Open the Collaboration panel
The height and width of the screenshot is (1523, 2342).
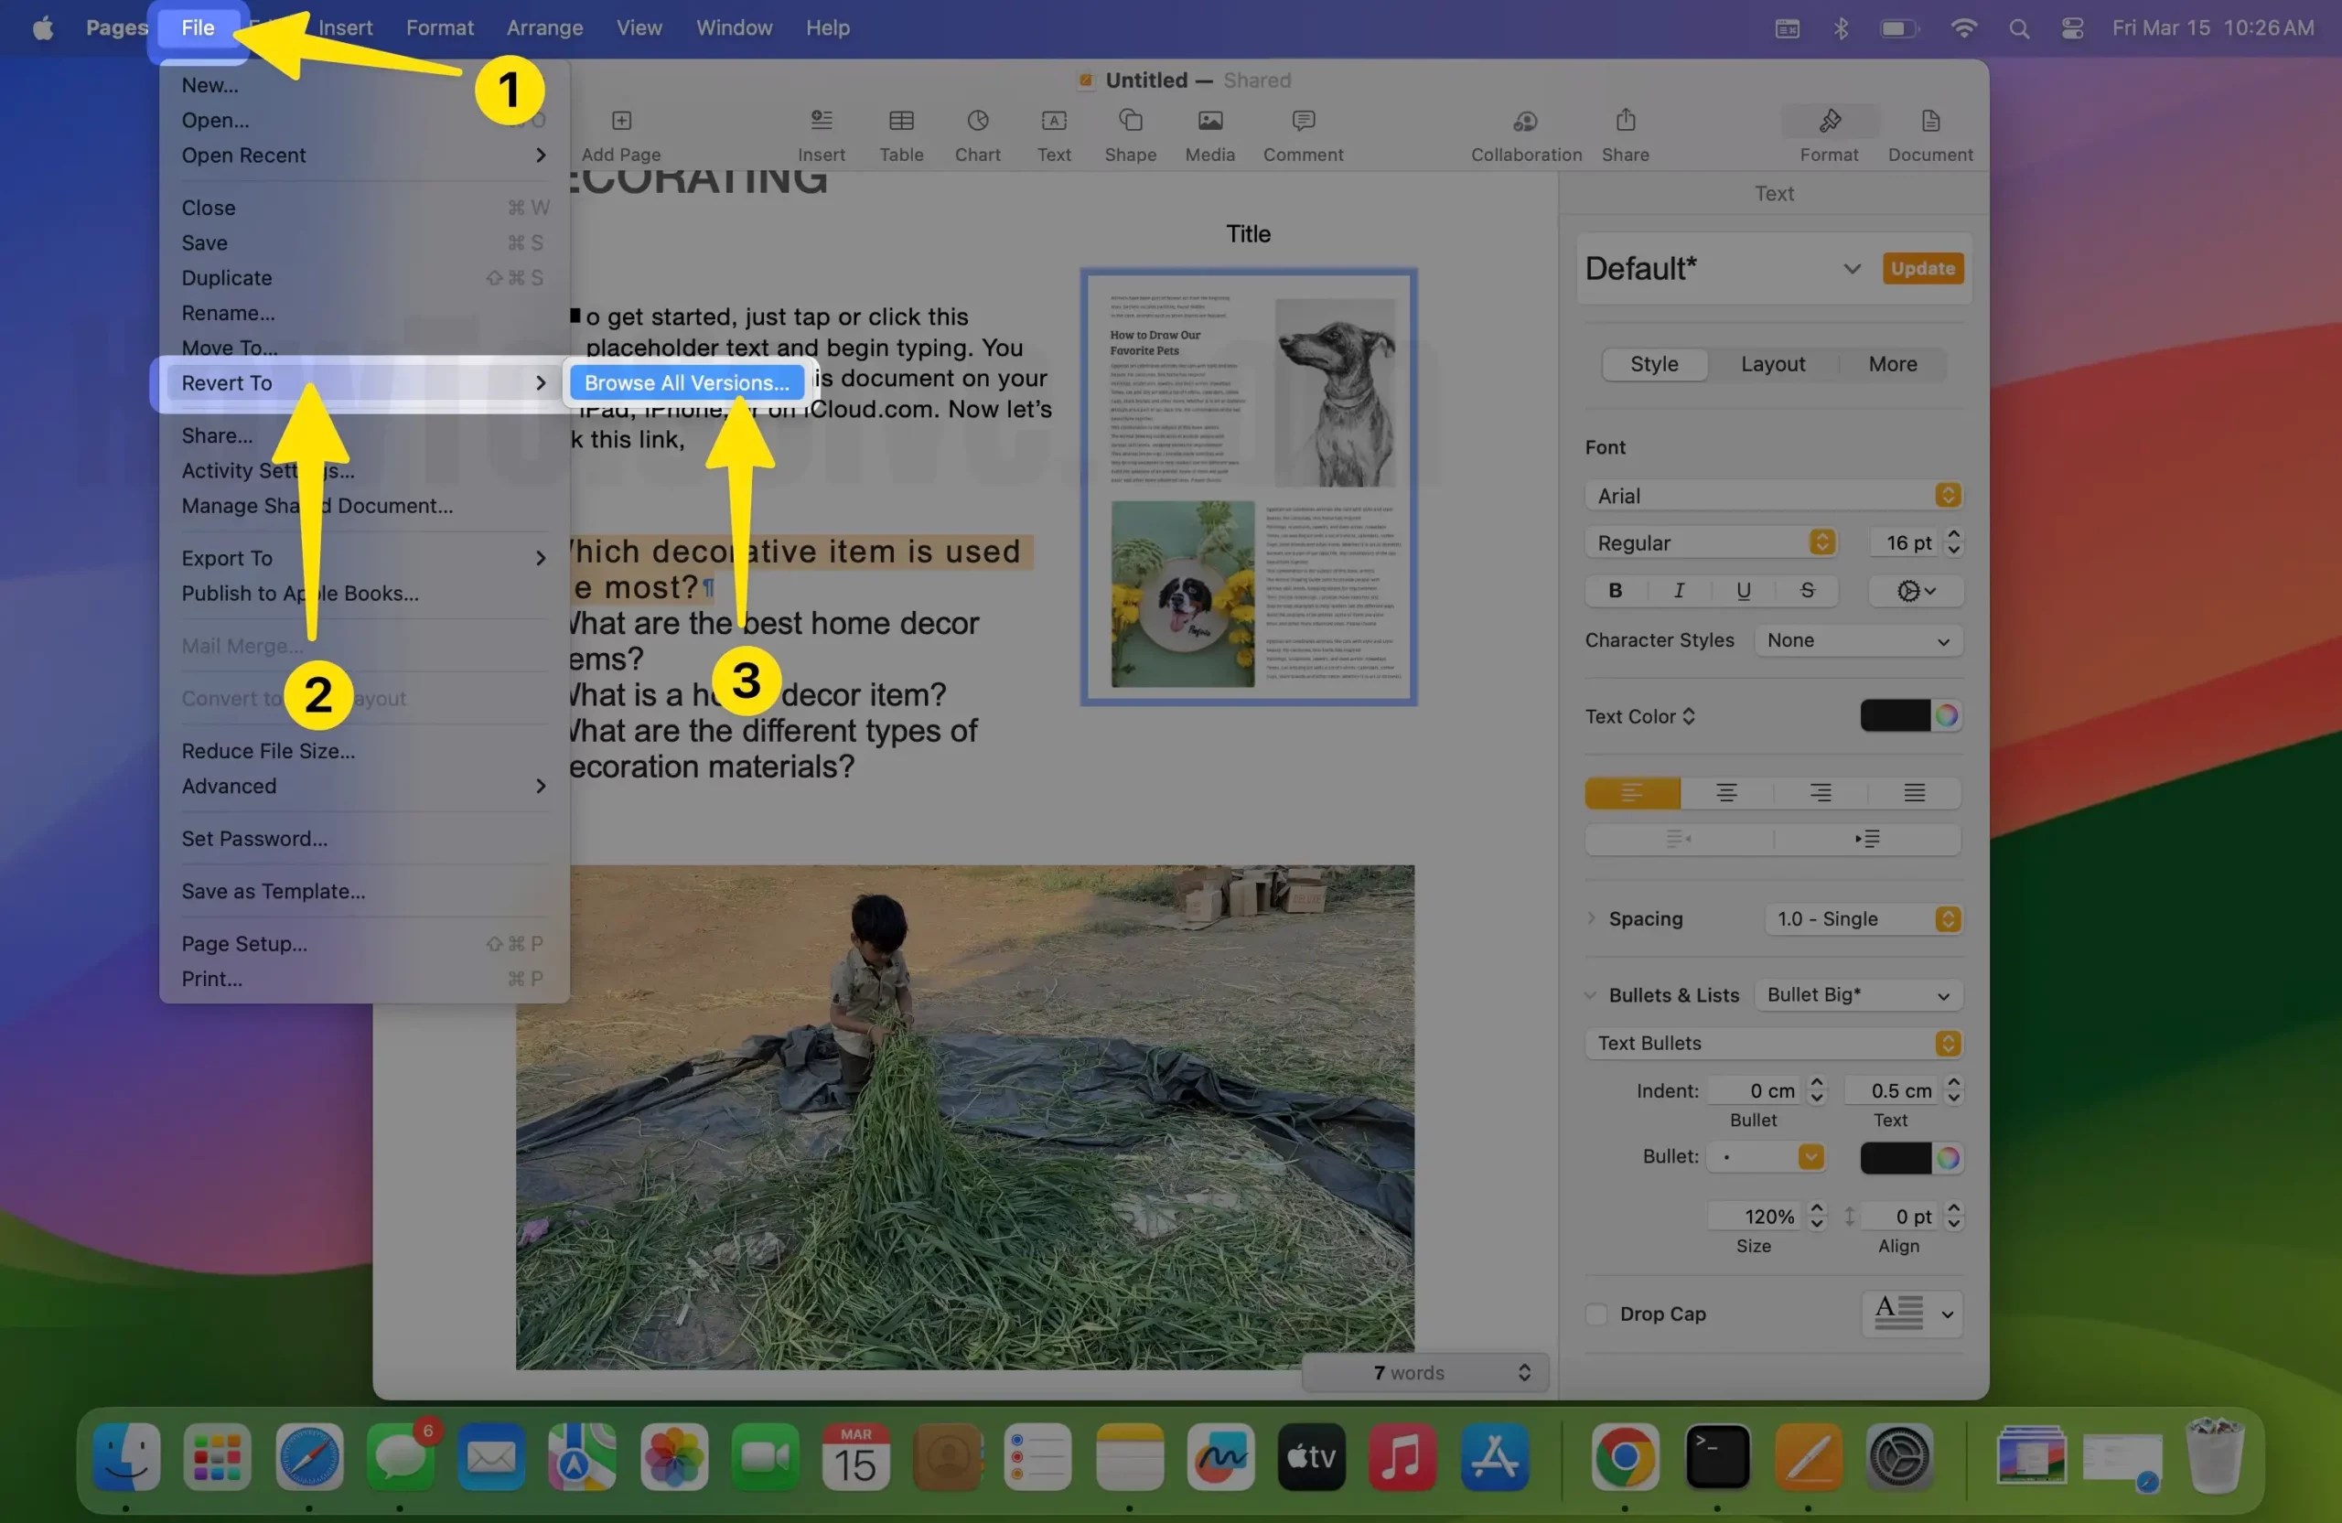(1524, 133)
